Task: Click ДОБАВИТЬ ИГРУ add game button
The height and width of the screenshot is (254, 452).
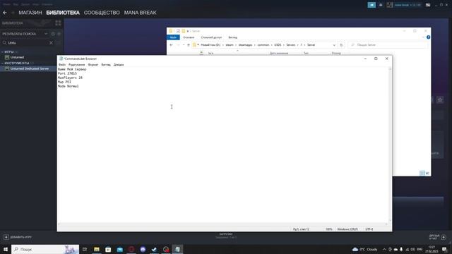Action: click(x=18, y=237)
